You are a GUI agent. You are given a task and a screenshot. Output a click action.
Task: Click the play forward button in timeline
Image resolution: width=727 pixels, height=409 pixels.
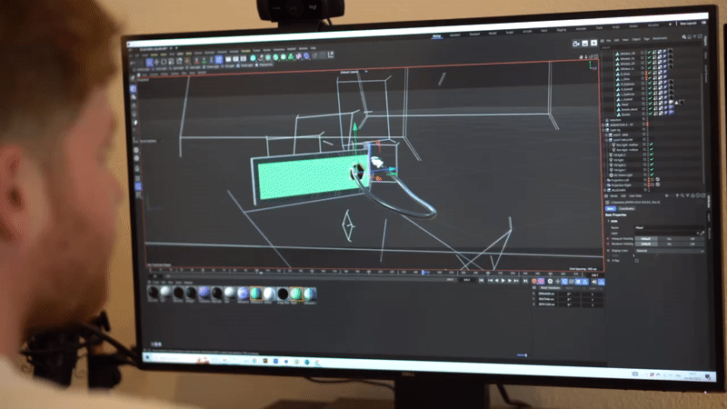coord(503,281)
